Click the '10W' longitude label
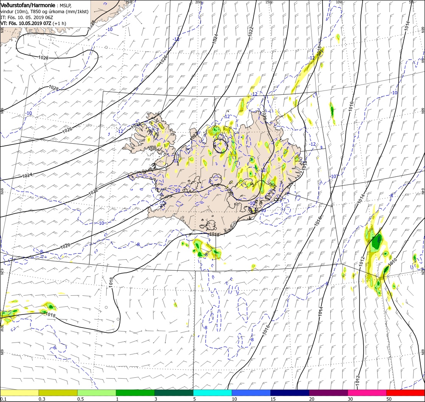The image size is (425, 402). [339, 2]
